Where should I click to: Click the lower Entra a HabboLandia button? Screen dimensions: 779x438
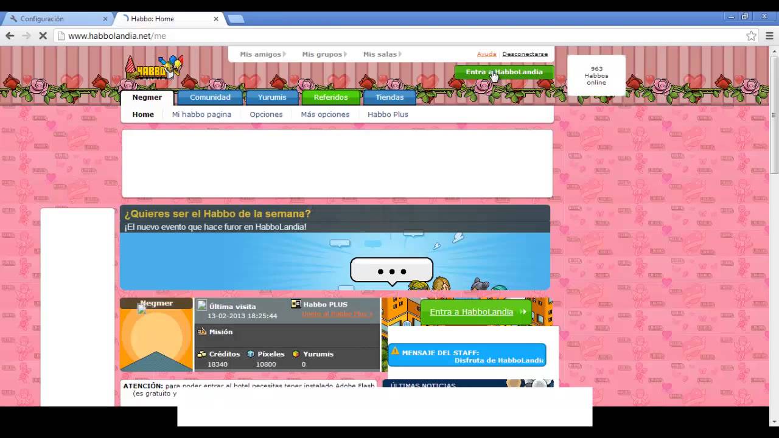(476, 312)
